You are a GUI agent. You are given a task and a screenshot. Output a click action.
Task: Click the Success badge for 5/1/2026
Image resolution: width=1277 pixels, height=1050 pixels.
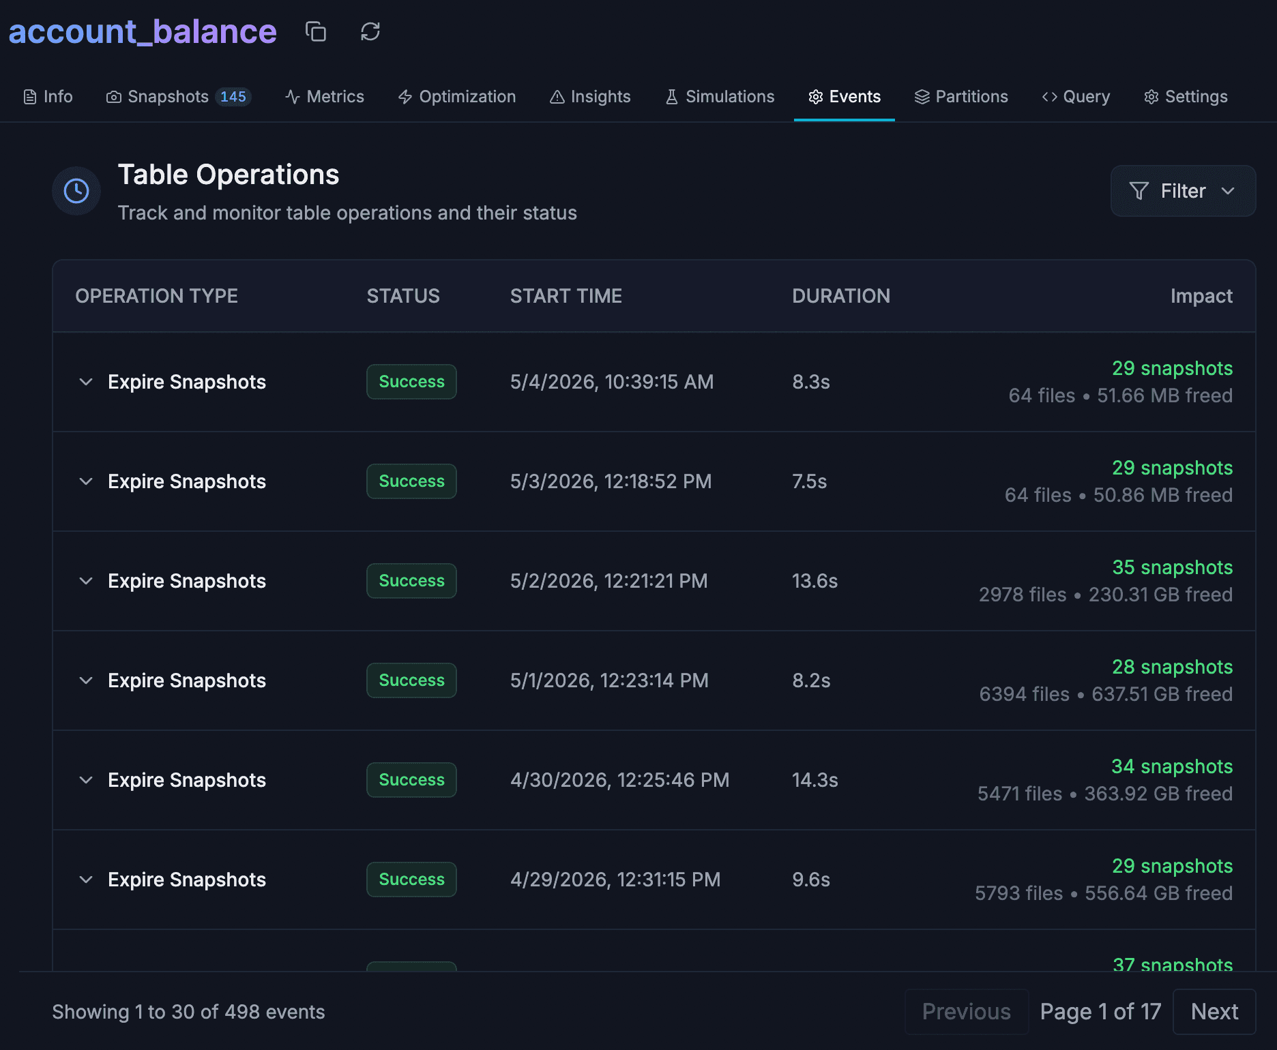click(411, 680)
